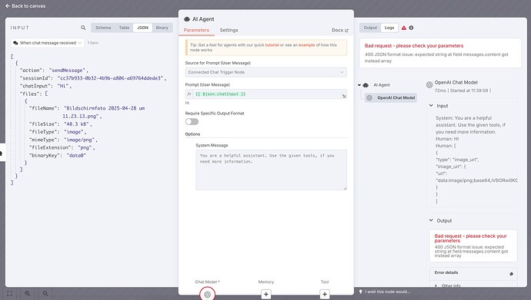Switch input view to Binary
The height and width of the screenshot is (300, 531).
coord(162,28)
